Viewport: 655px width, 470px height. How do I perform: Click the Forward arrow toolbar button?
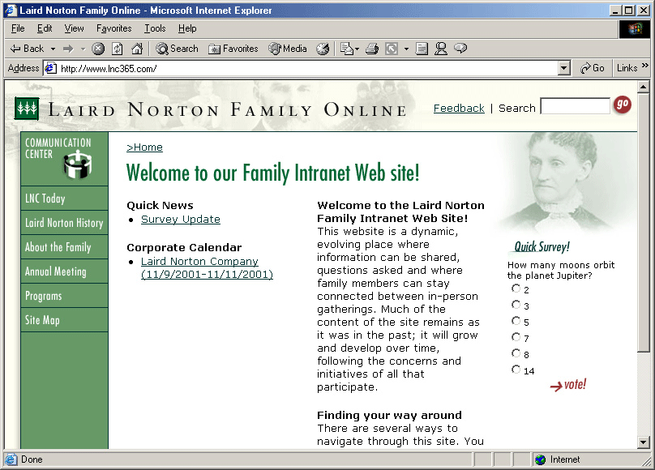pyautogui.click(x=68, y=49)
